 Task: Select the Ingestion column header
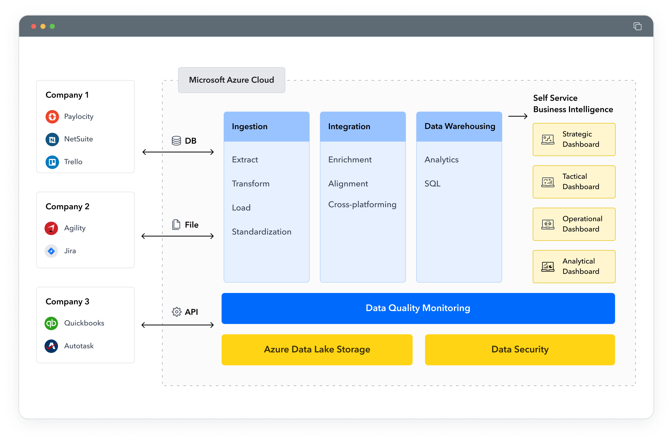click(x=266, y=126)
